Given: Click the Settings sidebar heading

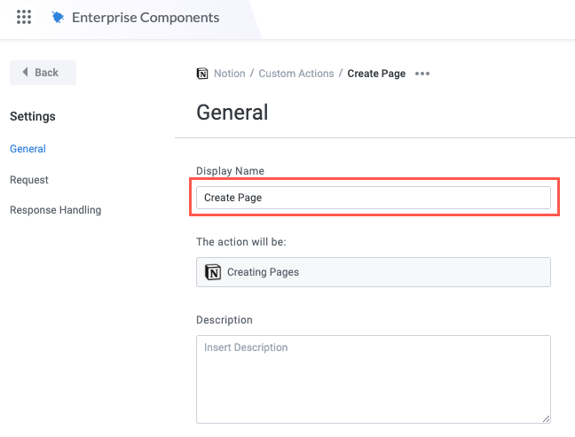Looking at the screenshot, I should coord(33,116).
